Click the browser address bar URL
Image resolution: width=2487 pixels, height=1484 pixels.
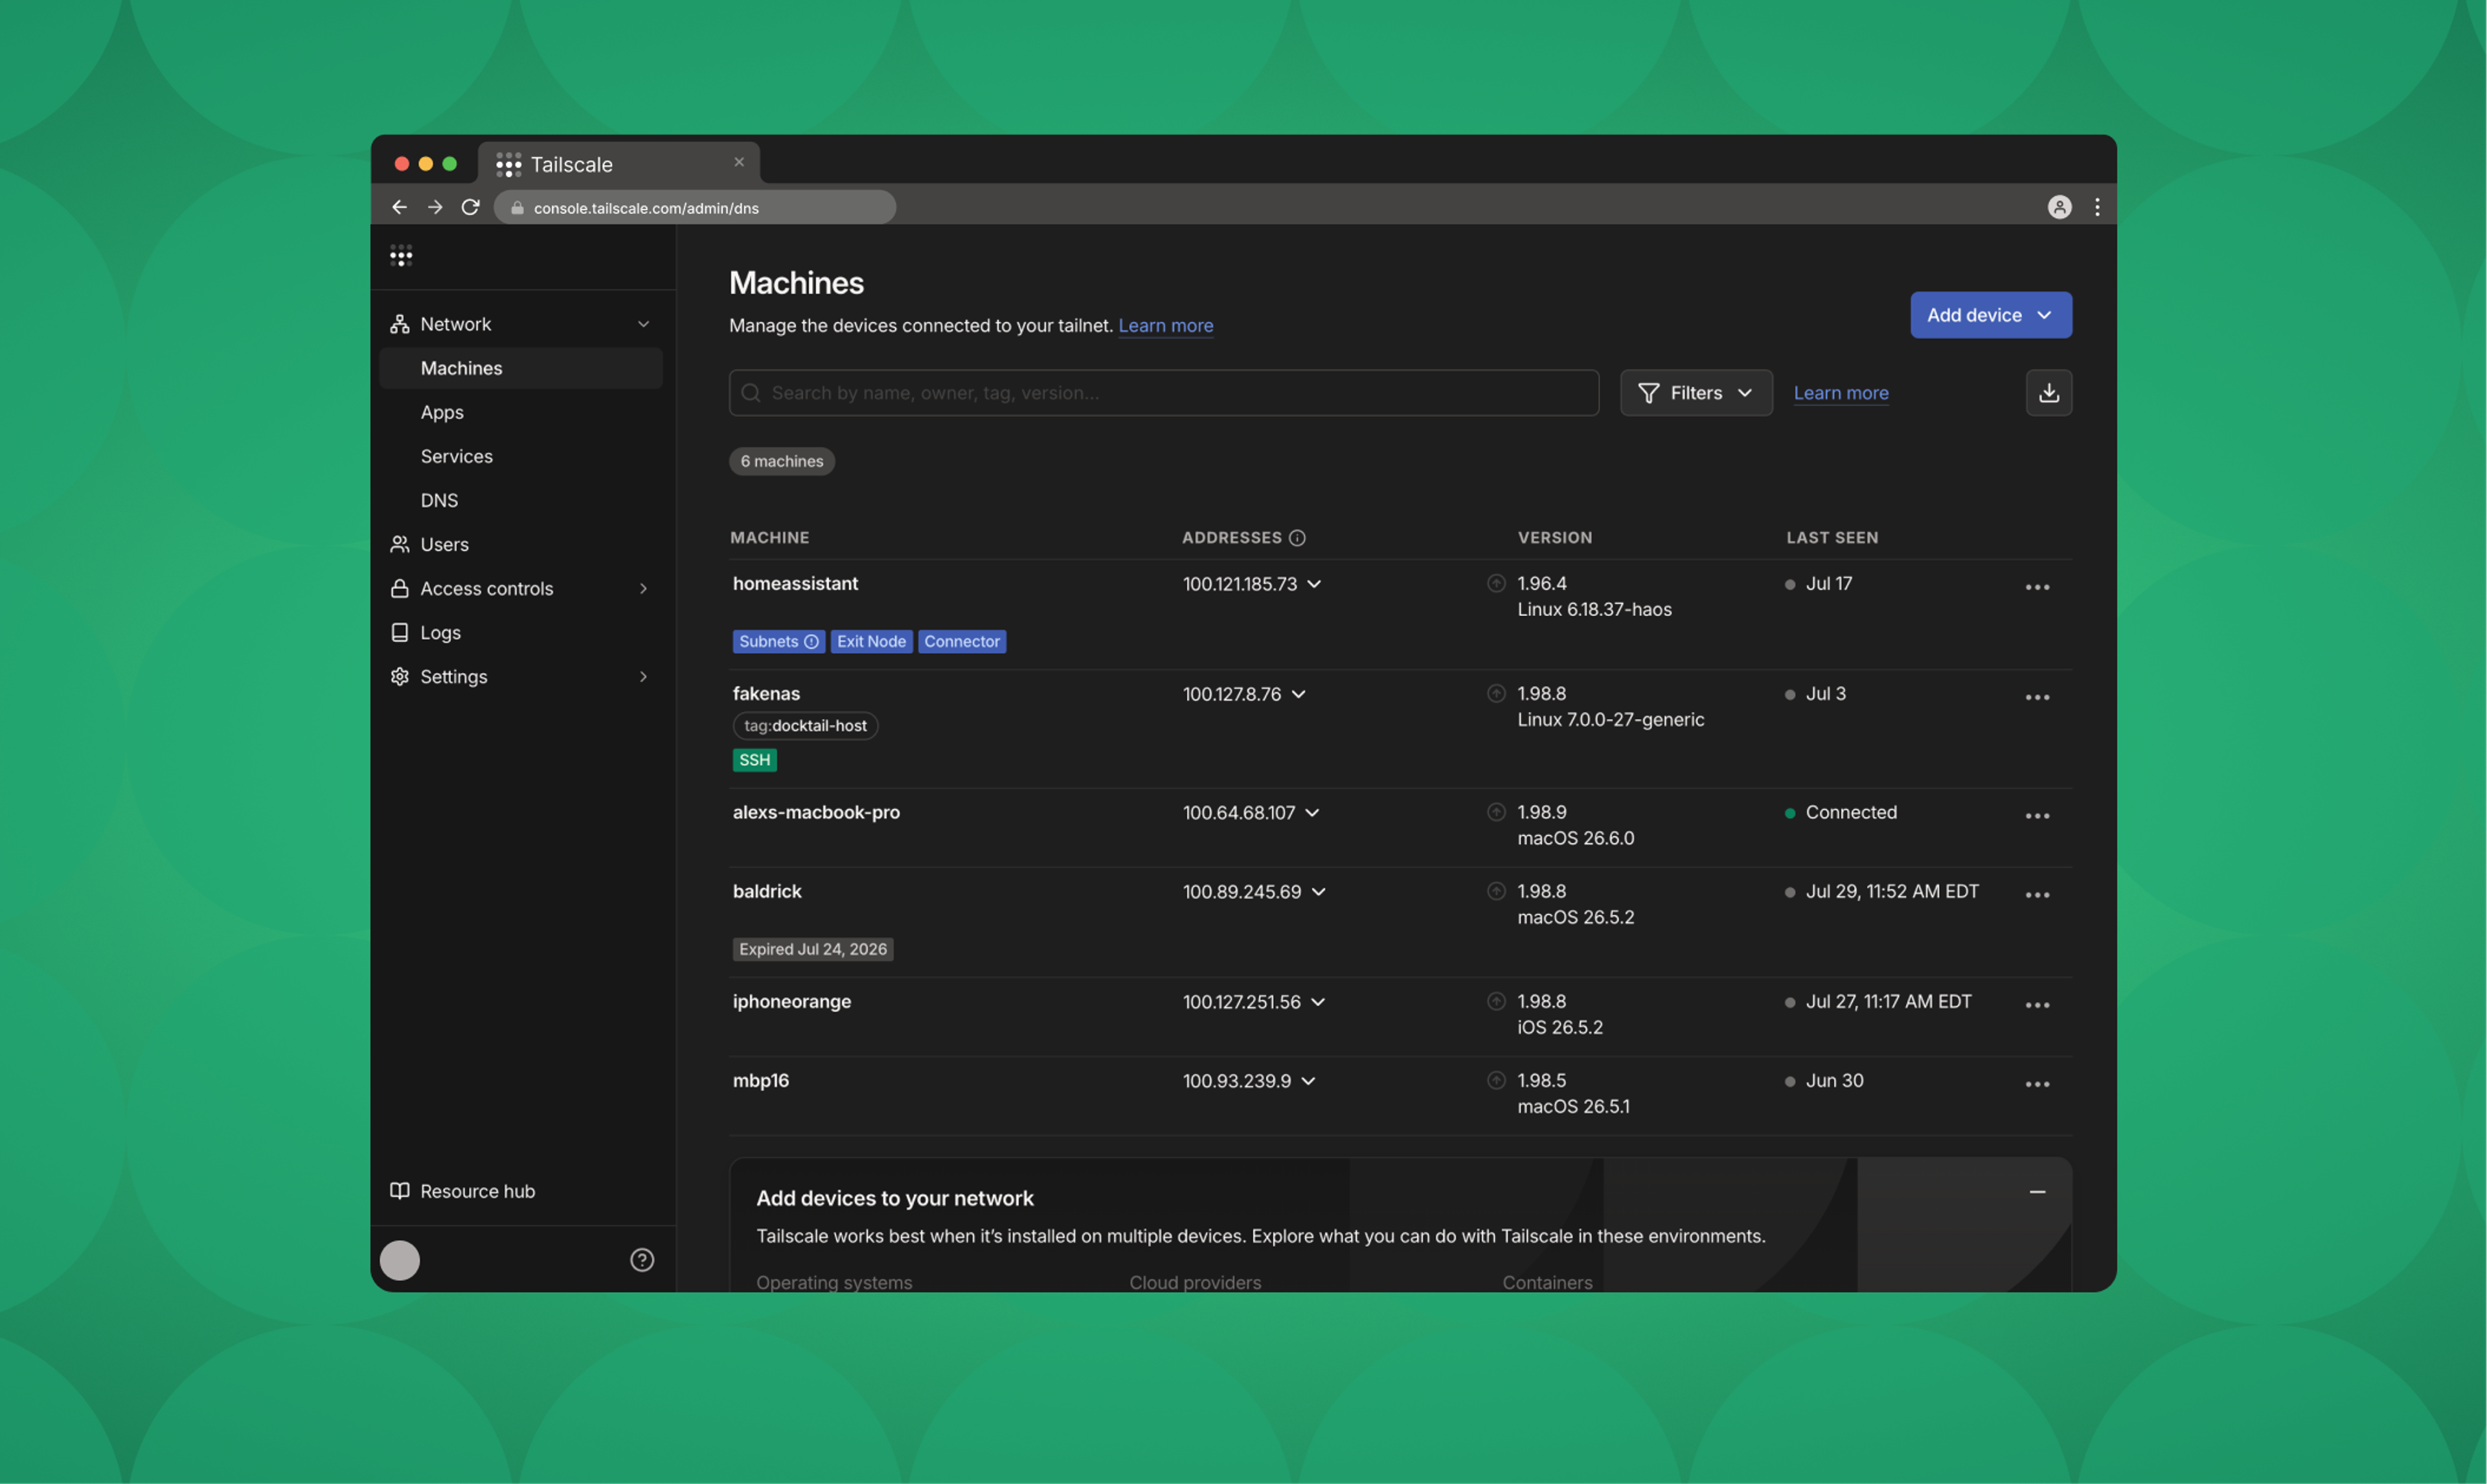[646, 208]
